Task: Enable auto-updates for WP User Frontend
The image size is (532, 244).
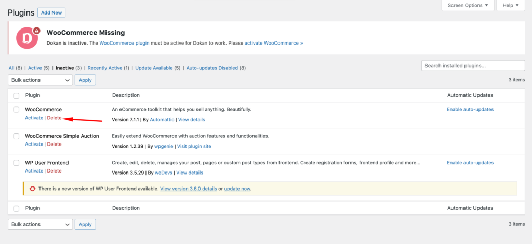Action: click(470, 163)
